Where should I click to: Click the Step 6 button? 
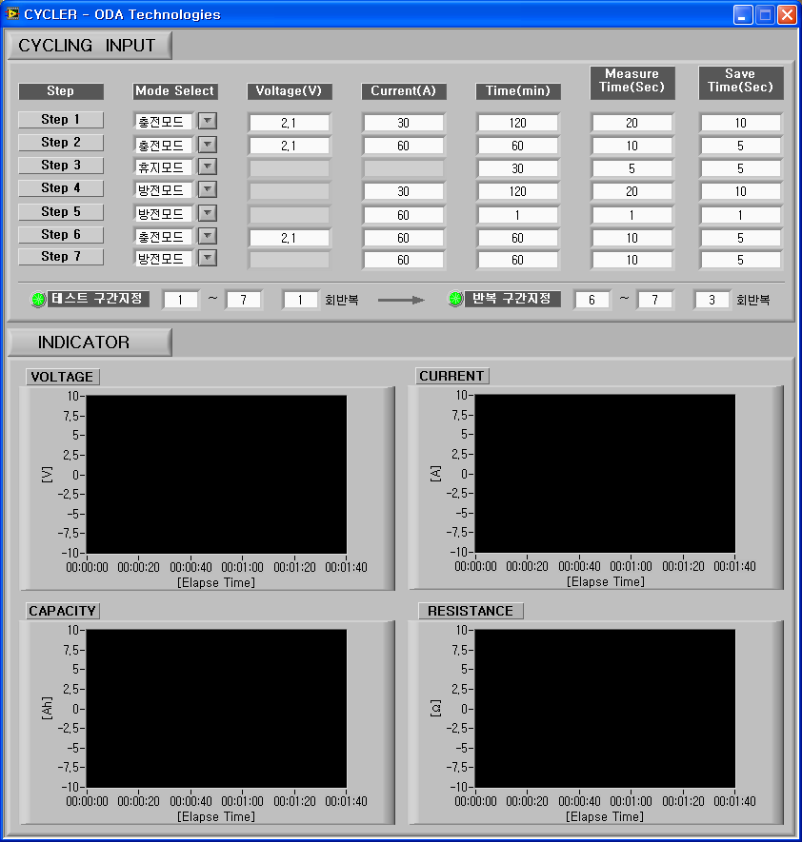[61, 235]
